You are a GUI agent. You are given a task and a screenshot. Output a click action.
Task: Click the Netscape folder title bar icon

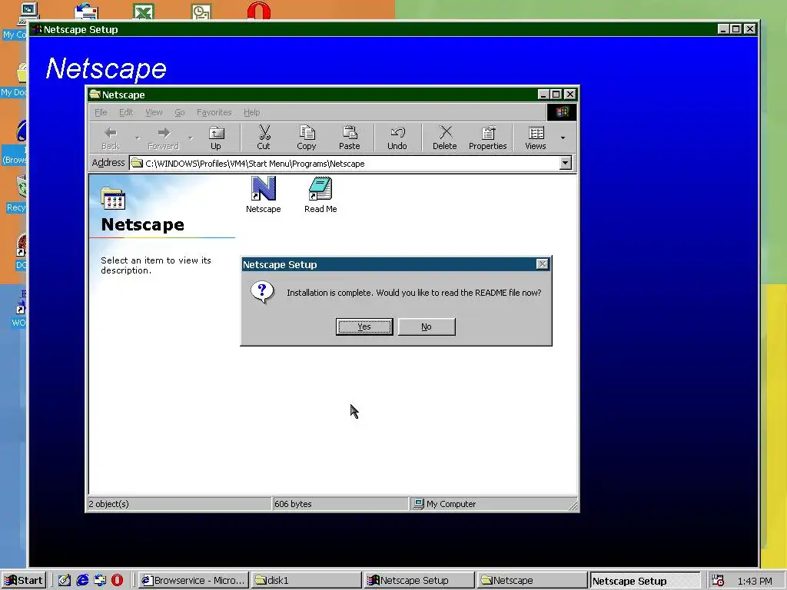coord(95,94)
